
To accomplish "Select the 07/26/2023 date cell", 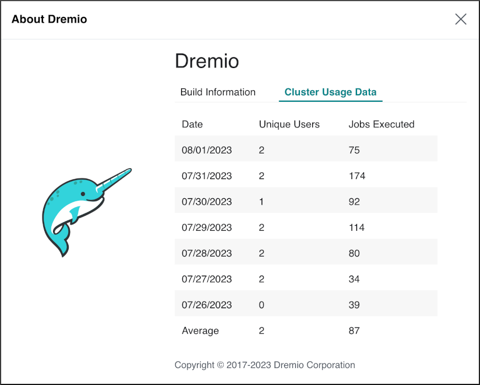I will [x=207, y=305].
